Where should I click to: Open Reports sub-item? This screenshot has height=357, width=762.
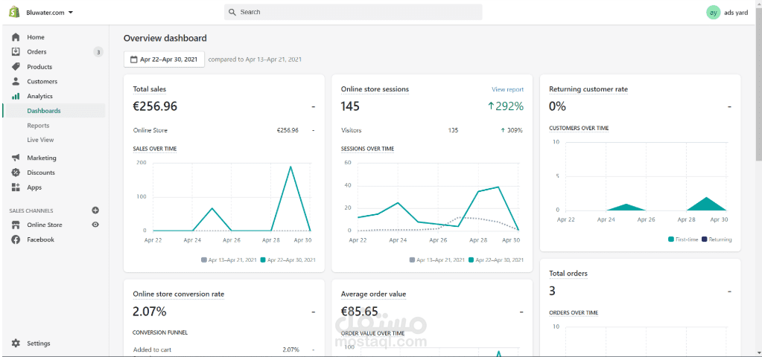39,126
